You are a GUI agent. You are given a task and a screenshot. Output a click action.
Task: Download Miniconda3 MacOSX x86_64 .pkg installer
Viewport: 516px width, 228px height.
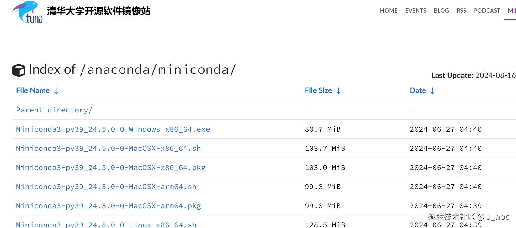pyautogui.click(x=111, y=168)
